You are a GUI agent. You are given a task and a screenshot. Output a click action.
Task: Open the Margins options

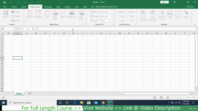[30, 15]
